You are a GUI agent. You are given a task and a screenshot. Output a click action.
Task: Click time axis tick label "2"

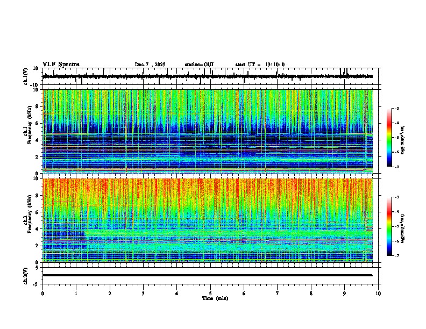click(110, 294)
